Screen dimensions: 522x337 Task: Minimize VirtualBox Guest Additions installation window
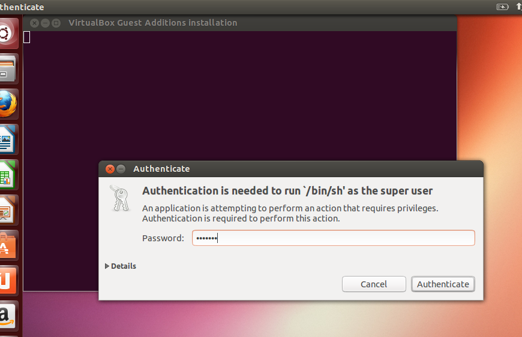tap(45, 23)
